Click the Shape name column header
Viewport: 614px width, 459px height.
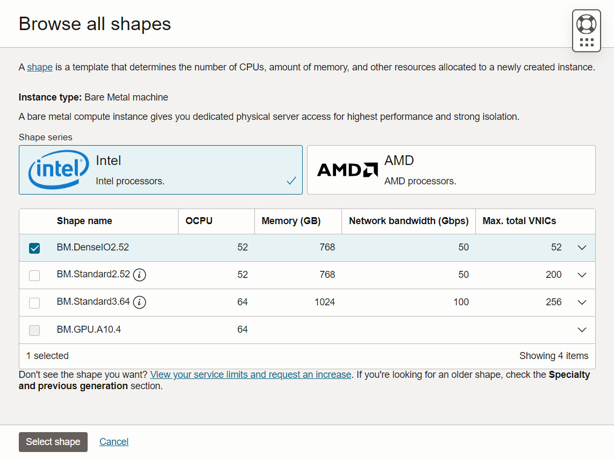tap(84, 221)
